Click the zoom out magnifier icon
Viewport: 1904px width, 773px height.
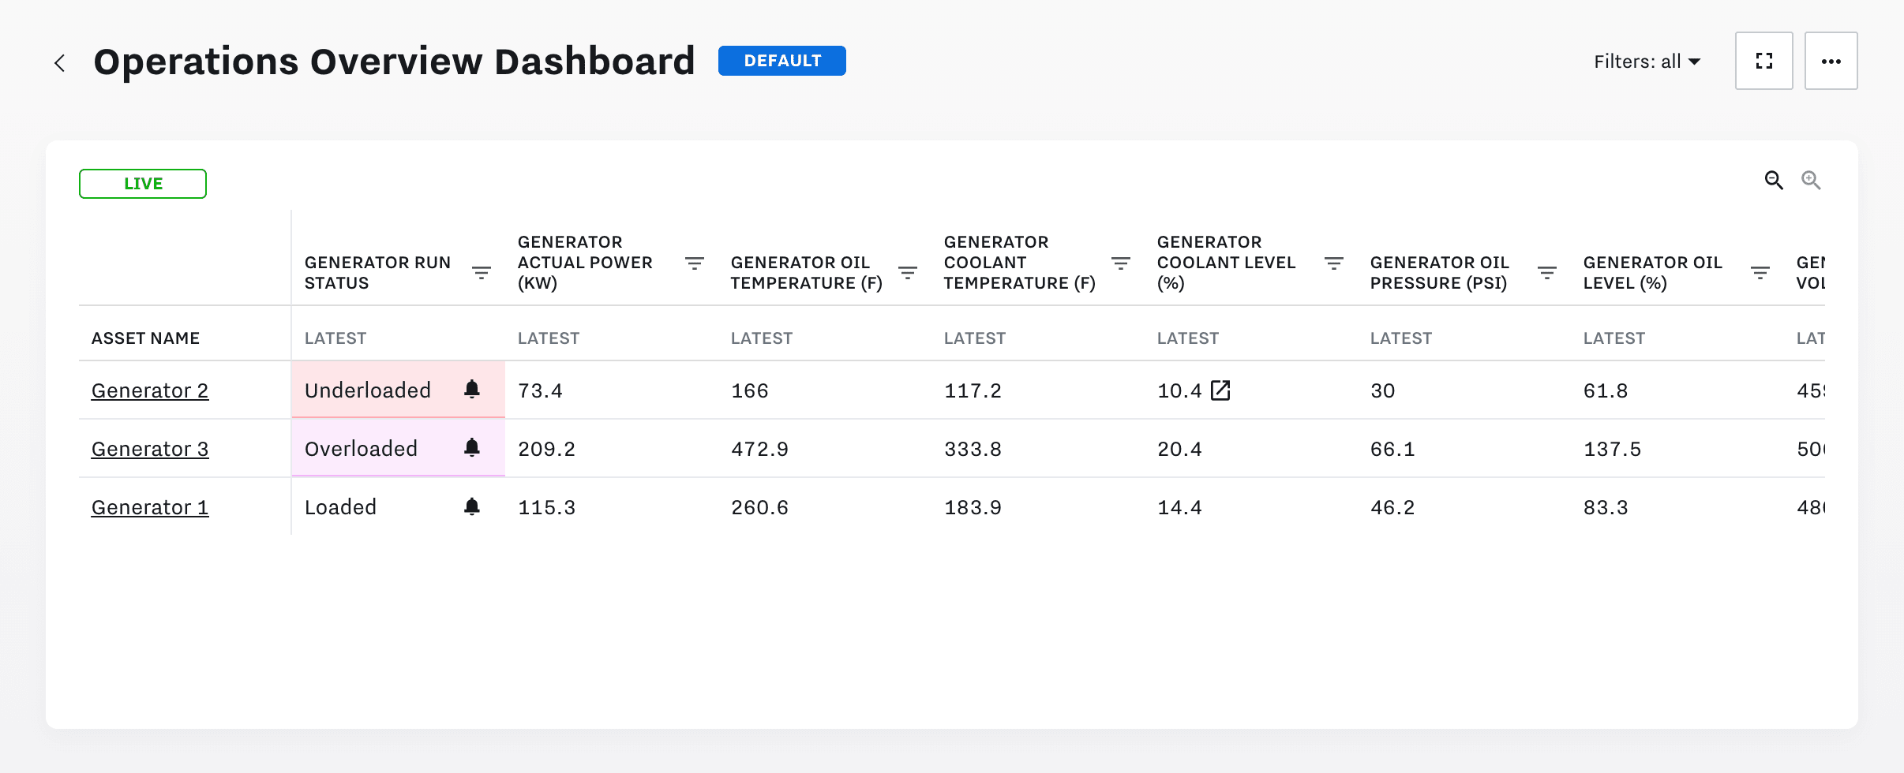[1775, 180]
